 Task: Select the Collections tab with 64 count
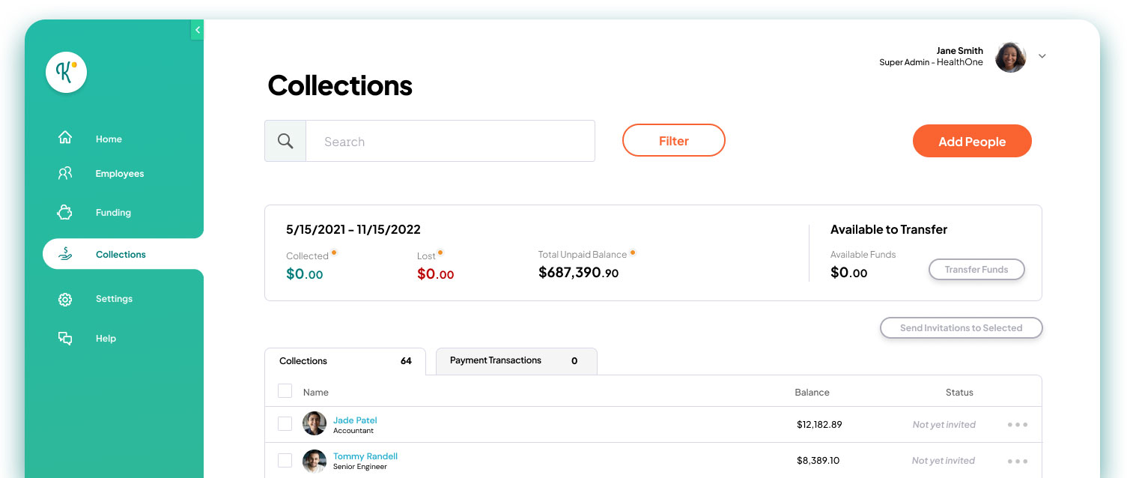coord(345,361)
